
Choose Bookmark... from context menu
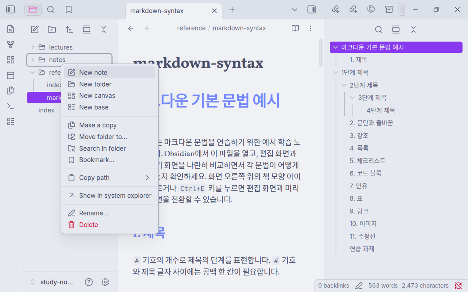click(110, 160)
